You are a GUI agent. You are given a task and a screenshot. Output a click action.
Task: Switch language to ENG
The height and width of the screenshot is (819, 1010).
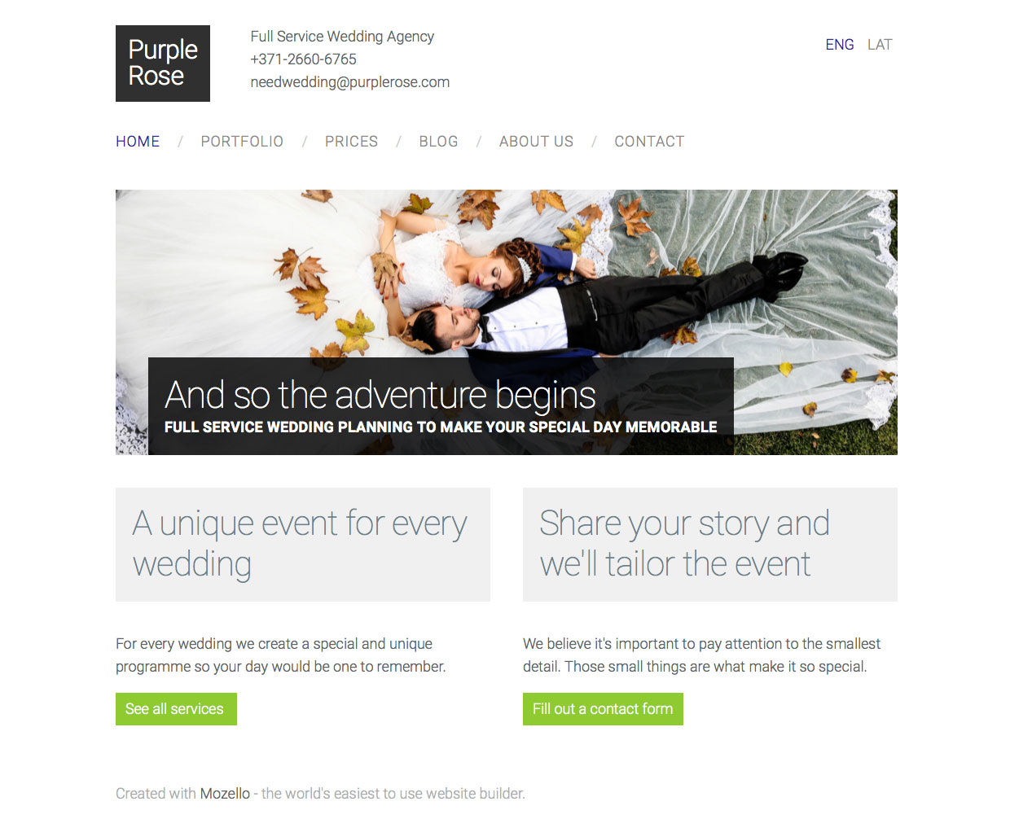pos(840,45)
